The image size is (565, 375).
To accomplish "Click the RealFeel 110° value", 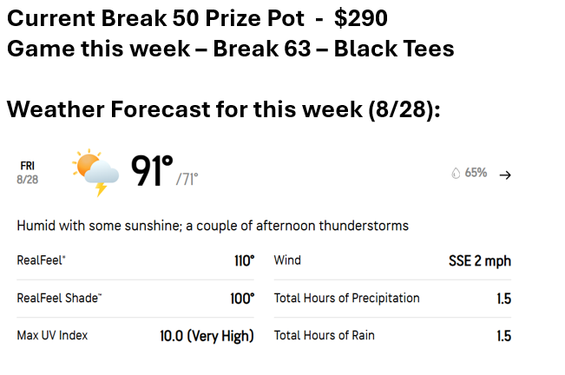I will tap(244, 260).
